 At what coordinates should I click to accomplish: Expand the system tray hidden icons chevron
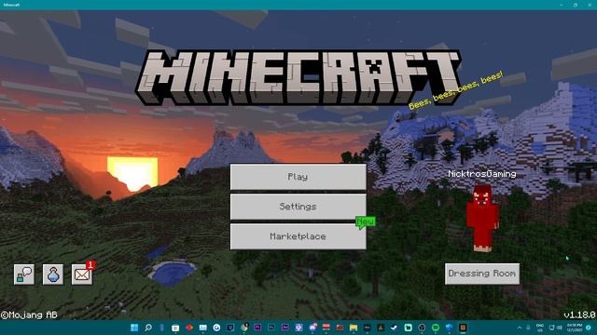coord(520,328)
